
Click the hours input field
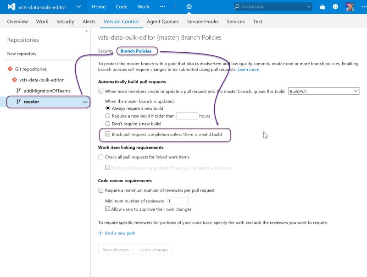click(187, 116)
